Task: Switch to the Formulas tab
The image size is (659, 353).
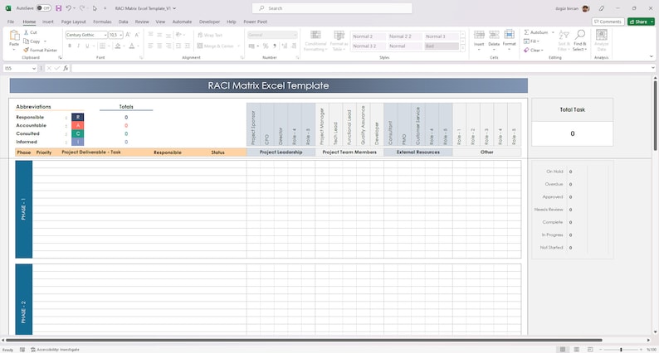Action: coord(102,22)
